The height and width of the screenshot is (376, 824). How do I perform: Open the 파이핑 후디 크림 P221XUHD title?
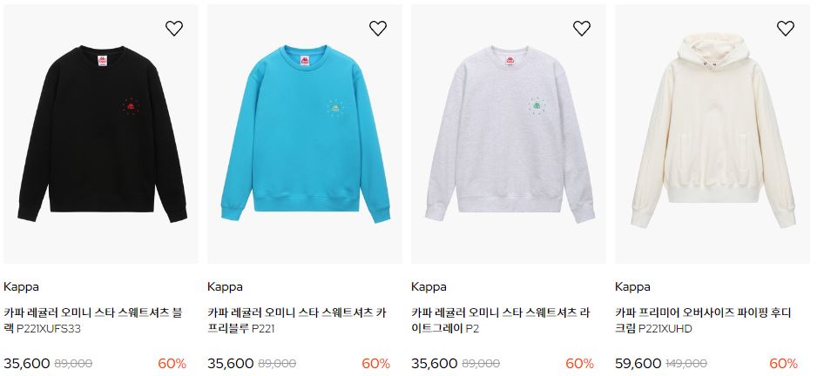(703, 320)
